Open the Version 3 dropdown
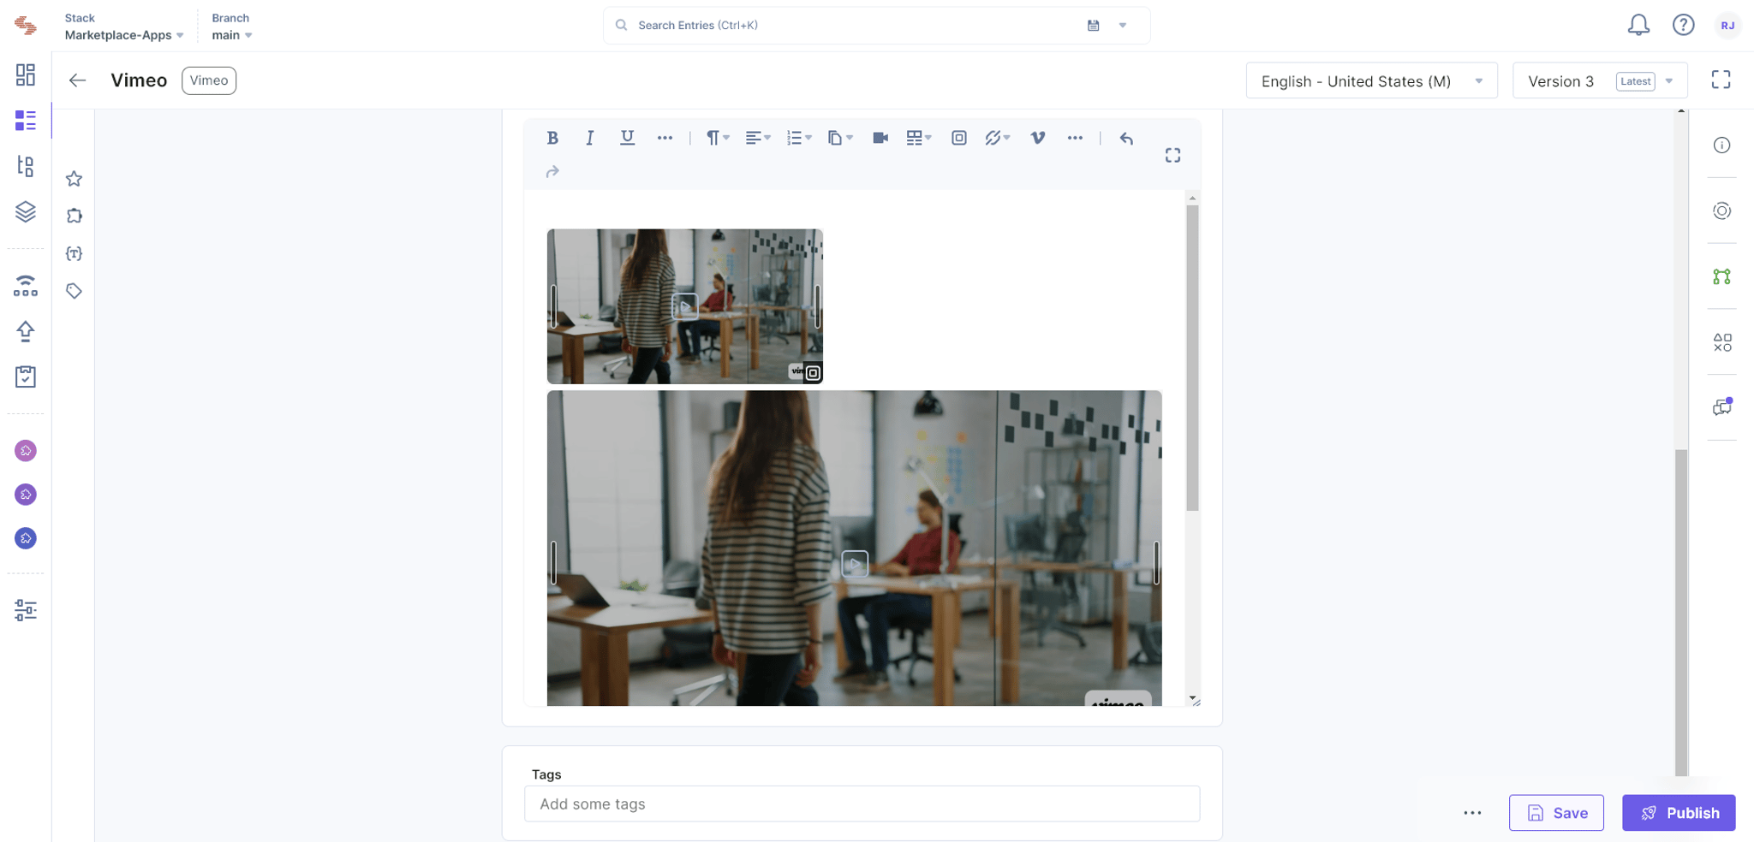The width and height of the screenshot is (1754, 842). pos(1599,80)
